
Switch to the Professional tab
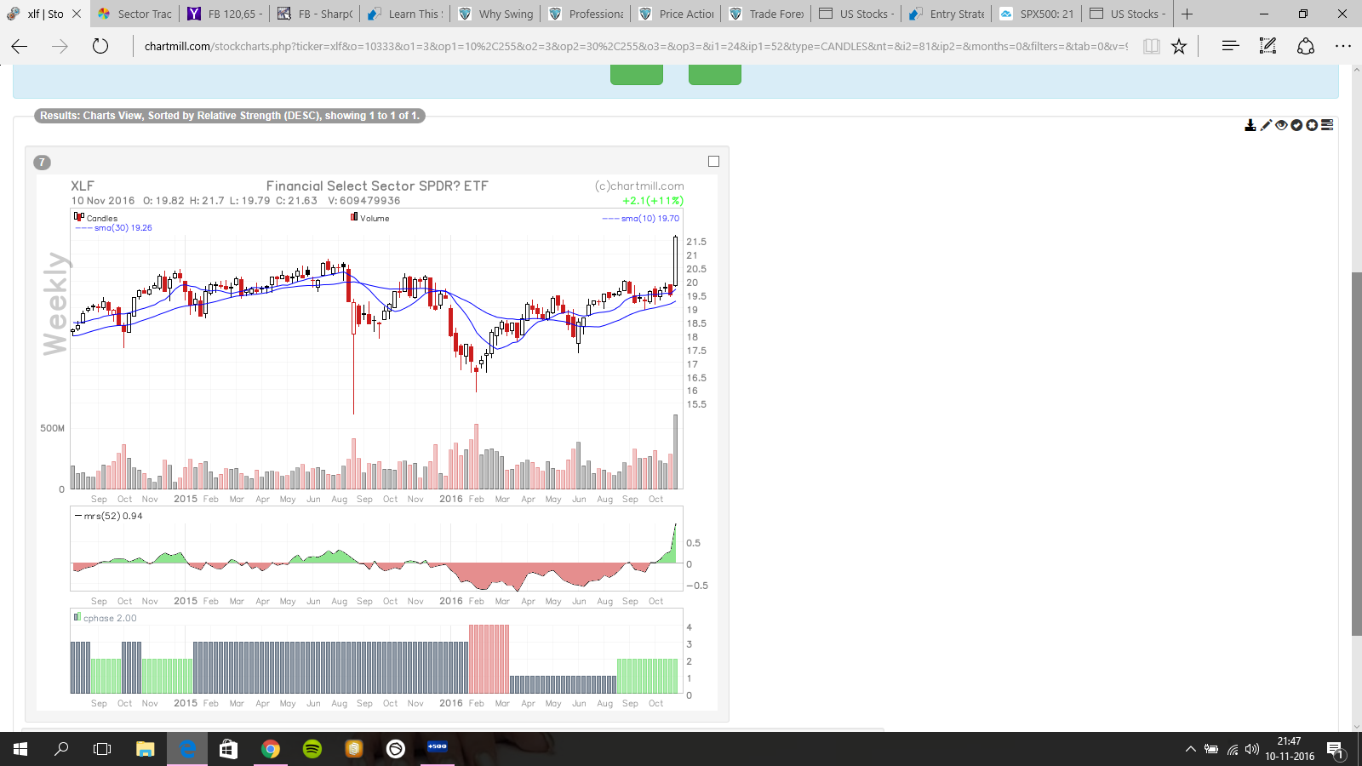pos(586,14)
